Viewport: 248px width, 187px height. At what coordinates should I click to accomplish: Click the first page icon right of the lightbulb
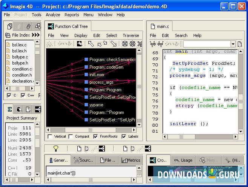pyautogui.click(x=79, y=149)
